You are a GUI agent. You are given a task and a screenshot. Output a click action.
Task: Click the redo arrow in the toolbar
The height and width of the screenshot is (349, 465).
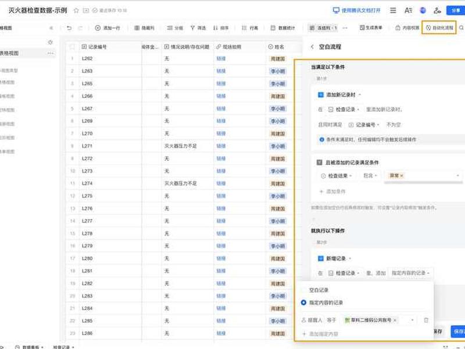pos(80,28)
